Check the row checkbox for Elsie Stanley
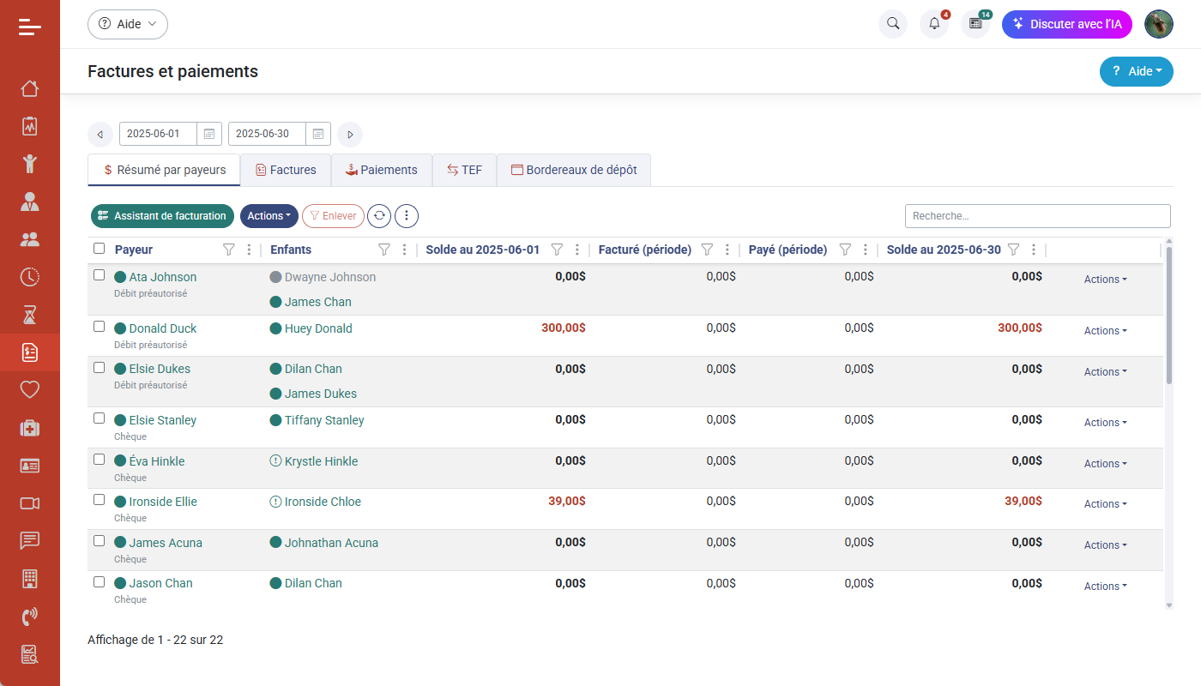 99,418
